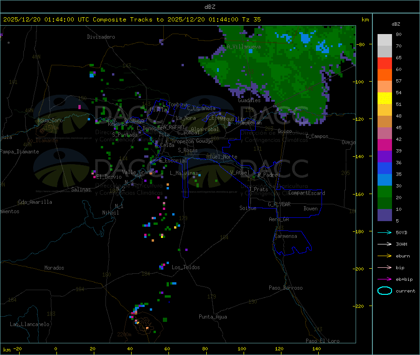Click the white 30HM arrow legend icon

pyautogui.click(x=385, y=244)
